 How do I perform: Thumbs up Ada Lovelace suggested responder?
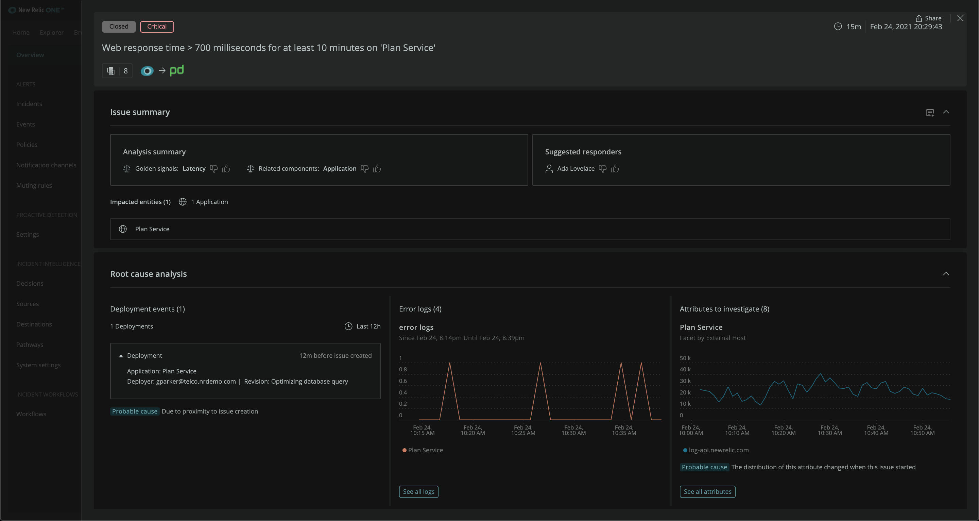click(x=615, y=168)
